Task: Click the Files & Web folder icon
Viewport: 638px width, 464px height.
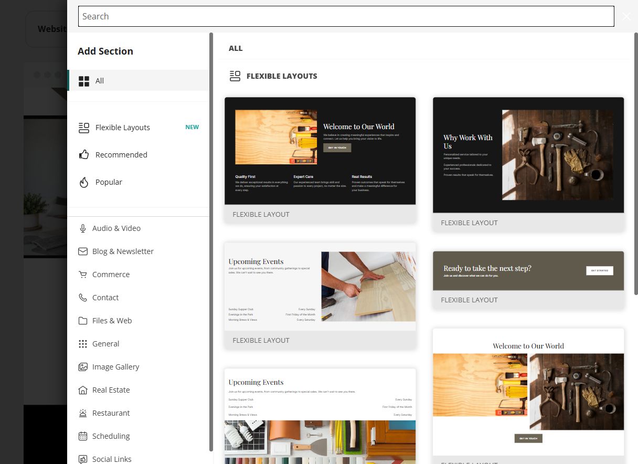Action: (83, 321)
